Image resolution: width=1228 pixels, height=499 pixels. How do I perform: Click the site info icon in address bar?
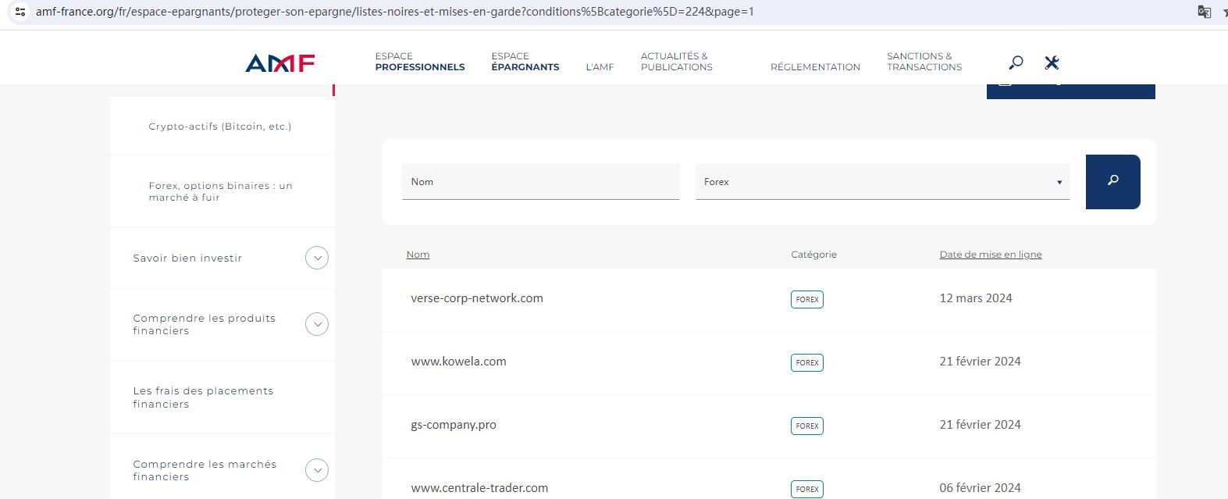pyautogui.click(x=20, y=12)
